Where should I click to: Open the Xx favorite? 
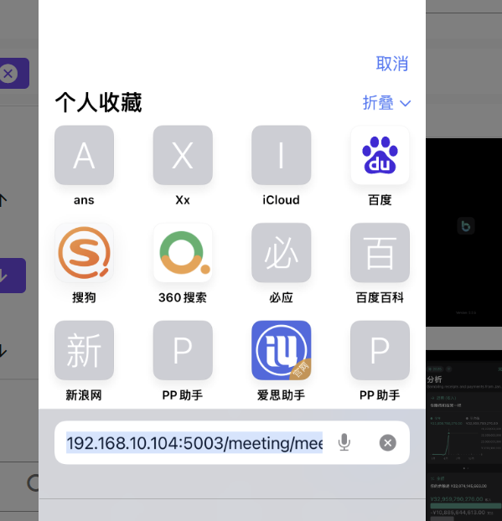tap(183, 155)
